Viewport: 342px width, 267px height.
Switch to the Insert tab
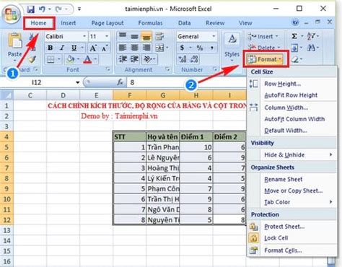(x=68, y=23)
